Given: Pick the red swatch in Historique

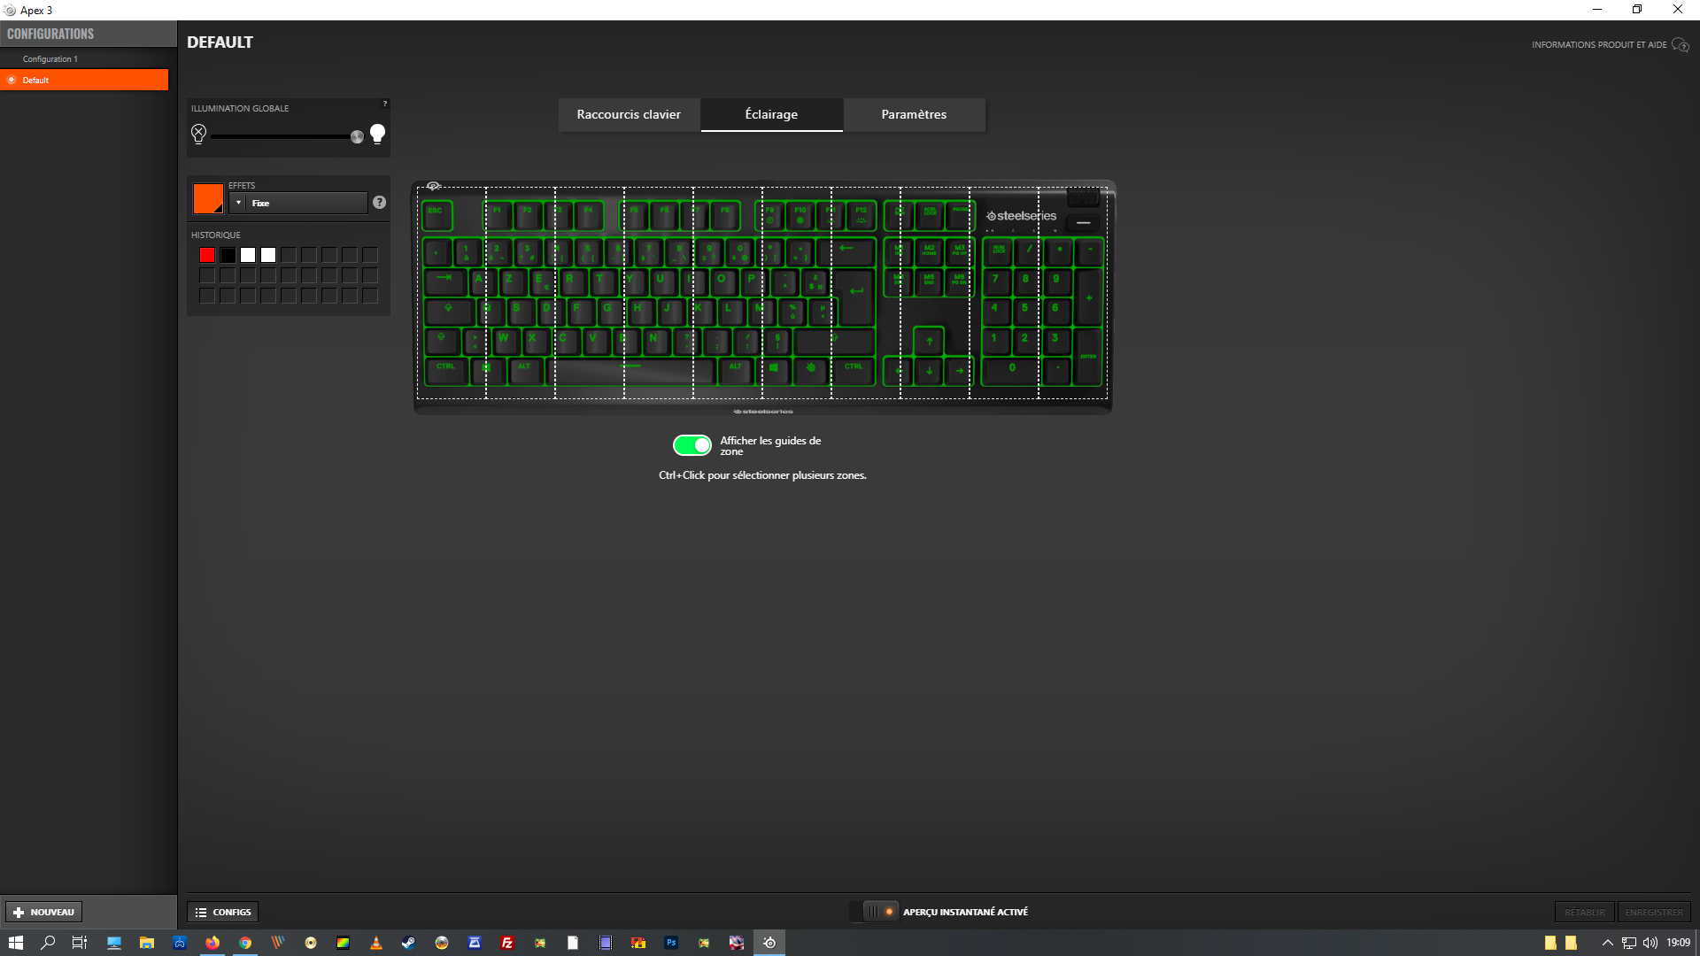Looking at the screenshot, I should click(207, 255).
